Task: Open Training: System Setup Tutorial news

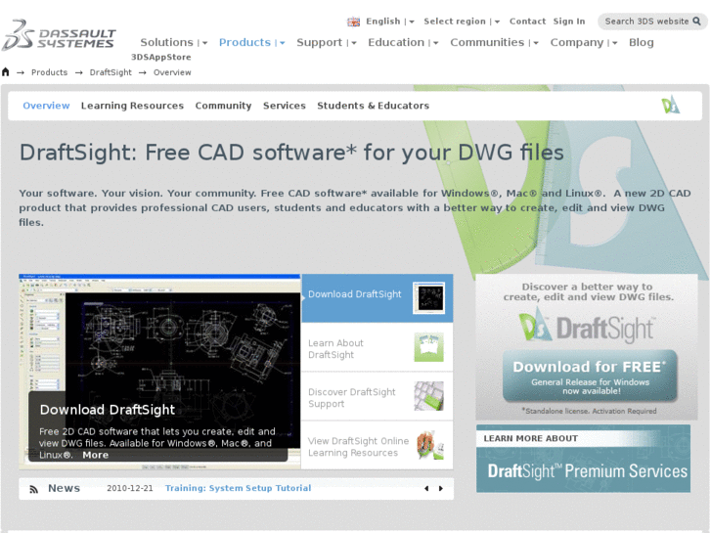Action: point(238,488)
